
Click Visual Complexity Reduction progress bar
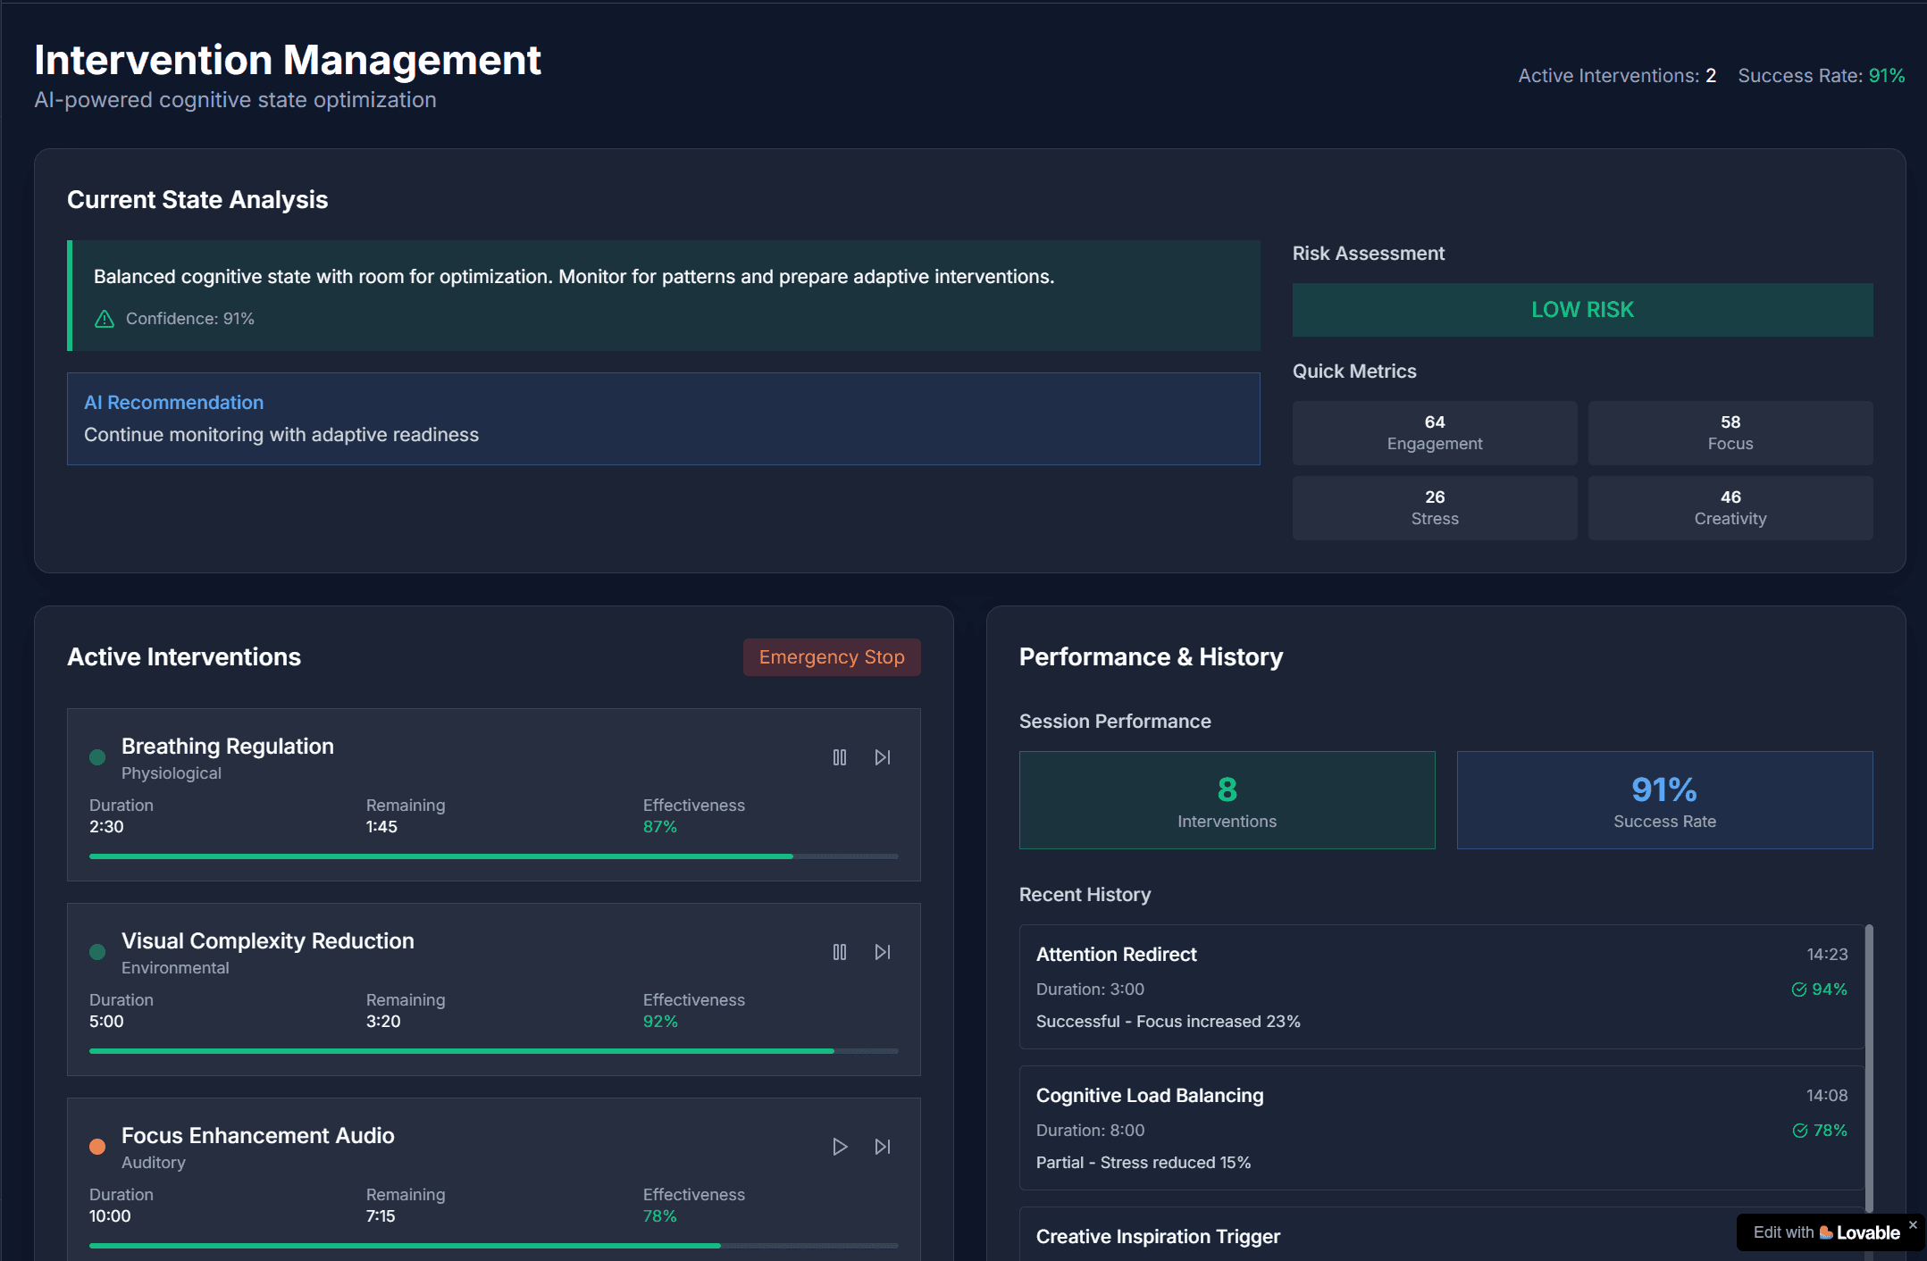tap(493, 1051)
